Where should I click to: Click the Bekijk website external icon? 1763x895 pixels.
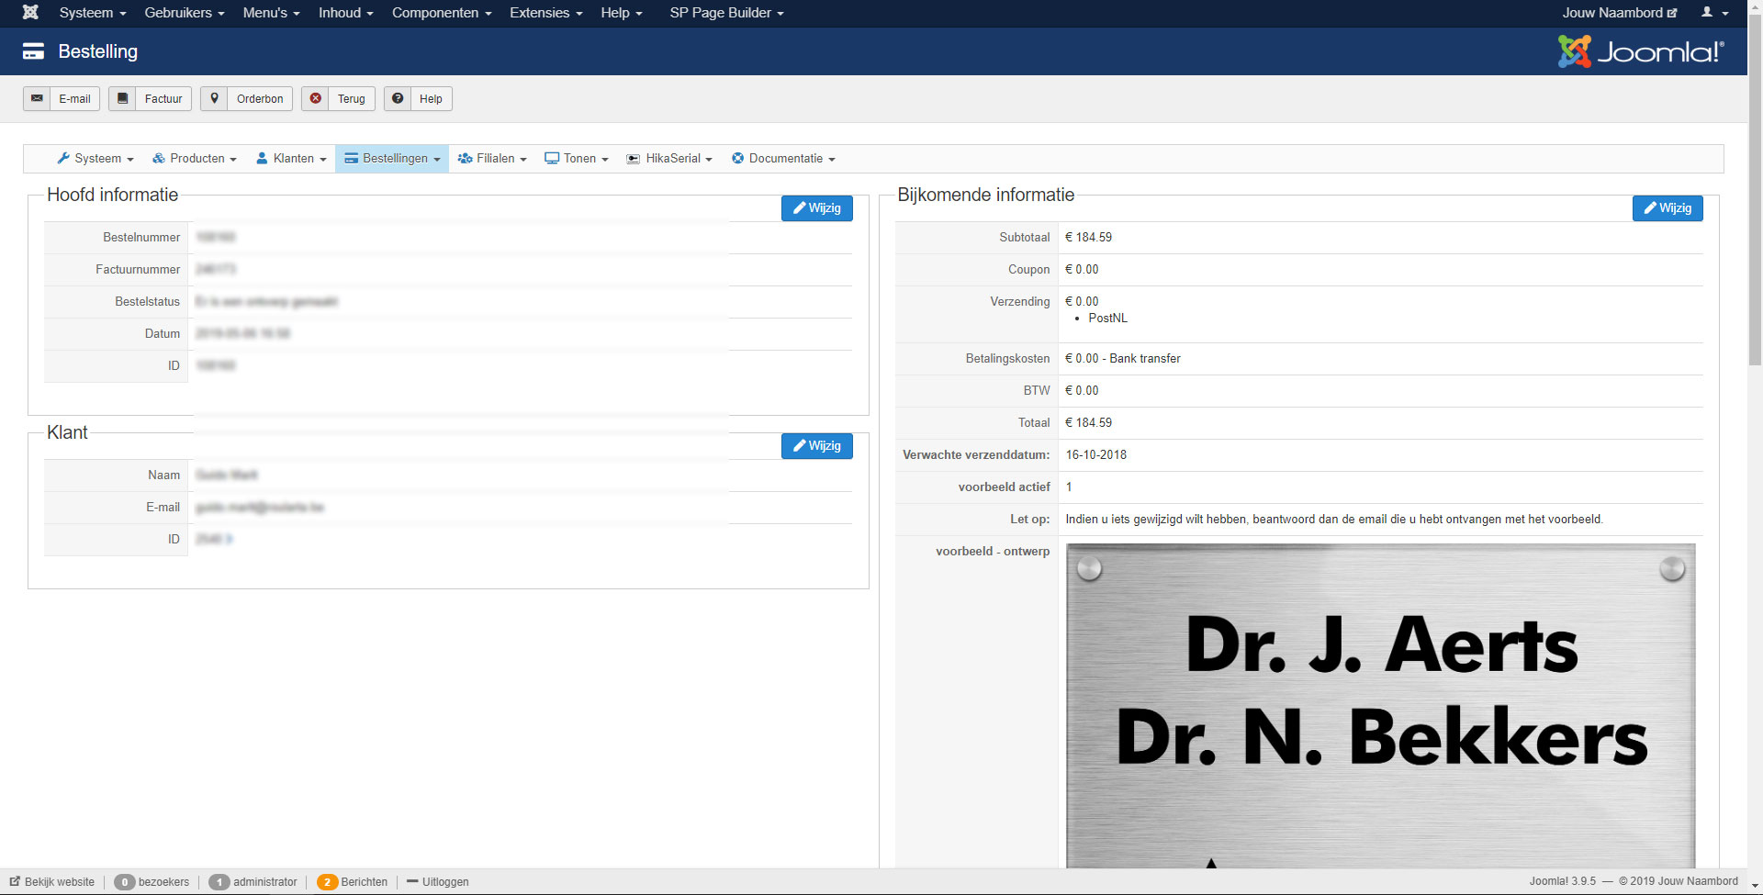pyautogui.click(x=15, y=881)
